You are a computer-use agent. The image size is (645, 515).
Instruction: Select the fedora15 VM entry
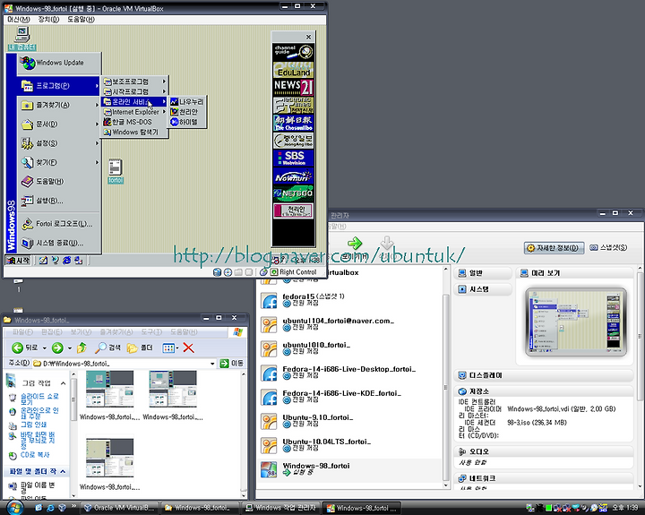click(349, 300)
